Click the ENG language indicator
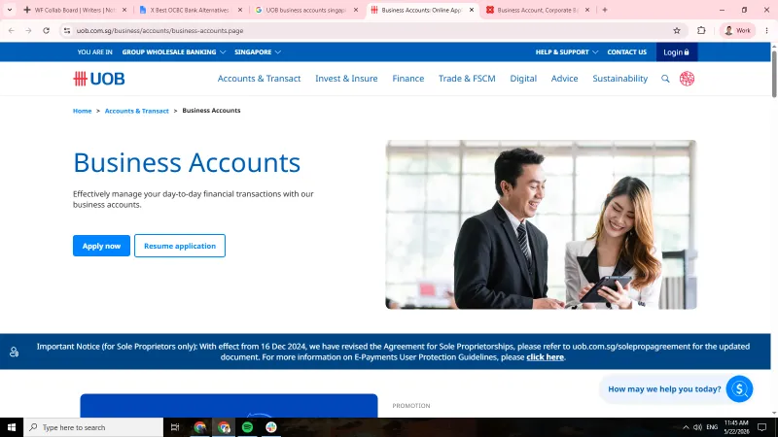 pyautogui.click(x=712, y=427)
